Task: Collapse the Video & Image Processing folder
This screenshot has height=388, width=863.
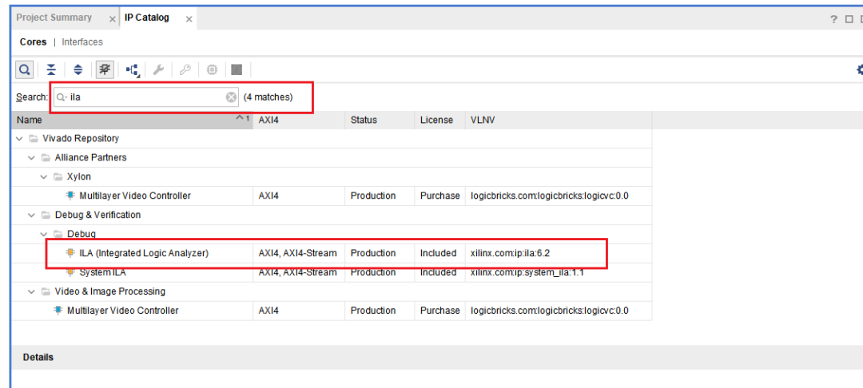Action: click(x=32, y=292)
